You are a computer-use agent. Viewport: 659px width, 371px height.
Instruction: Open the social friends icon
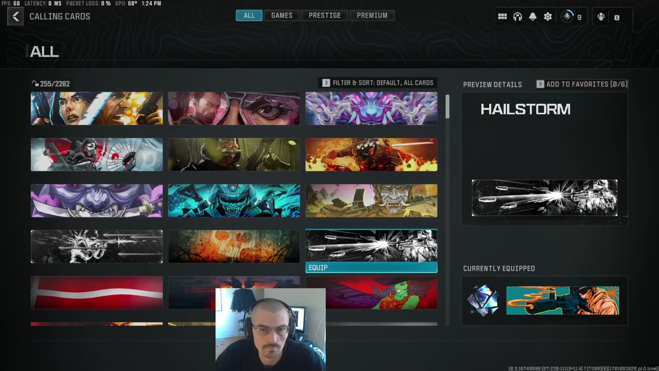(x=601, y=16)
